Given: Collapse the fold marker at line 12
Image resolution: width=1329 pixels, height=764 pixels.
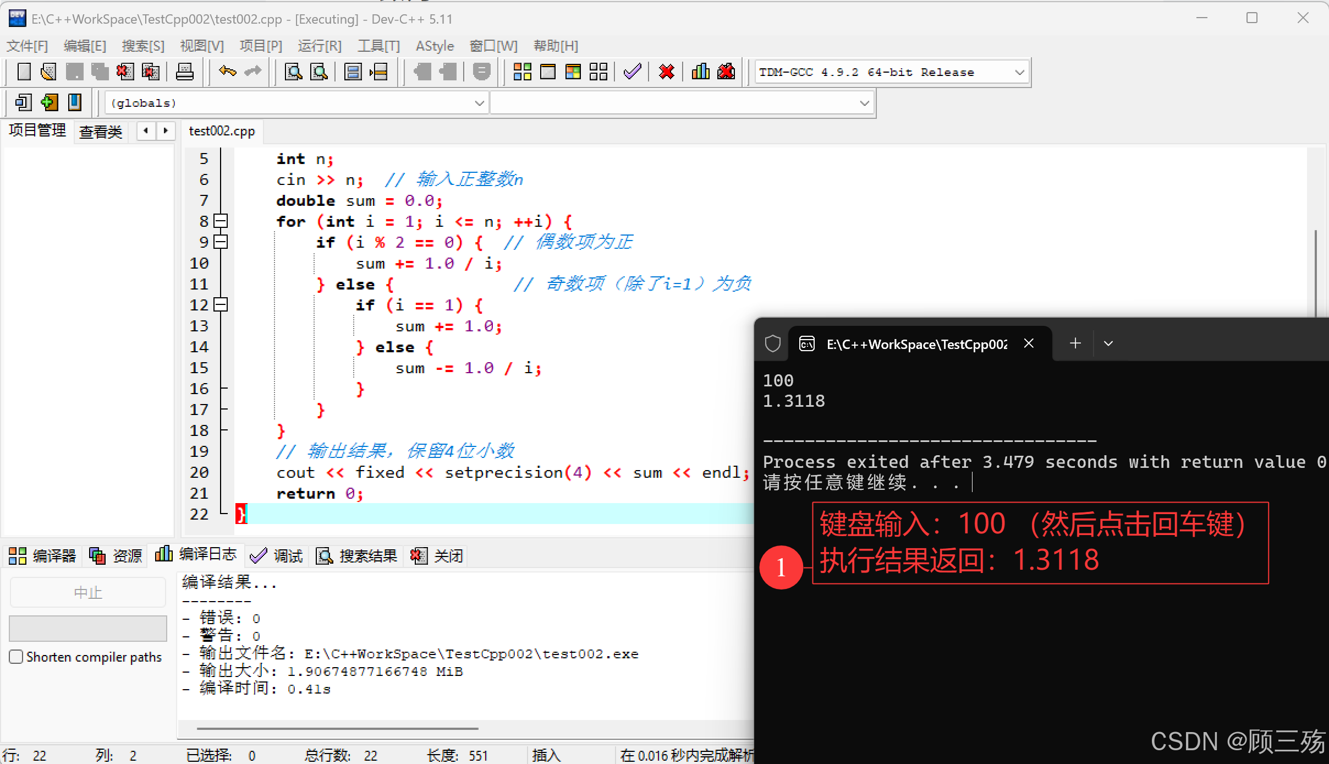Looking at the screenshot, I should coord(221,305).
